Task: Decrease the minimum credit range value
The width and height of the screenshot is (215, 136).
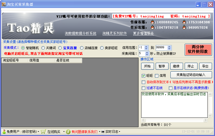Action: [x=146, y=49]
